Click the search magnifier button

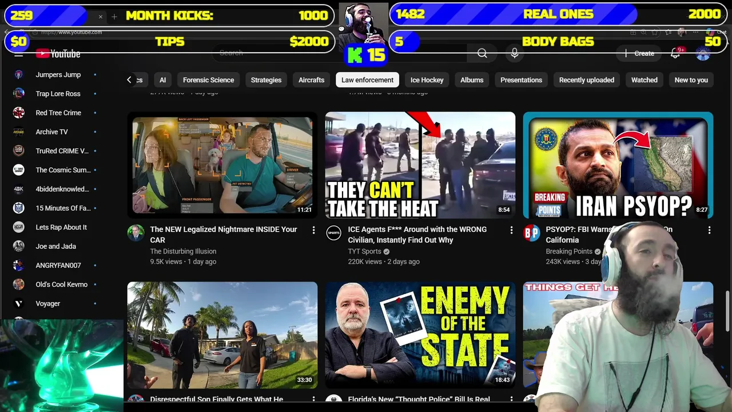tap(482, 53)
